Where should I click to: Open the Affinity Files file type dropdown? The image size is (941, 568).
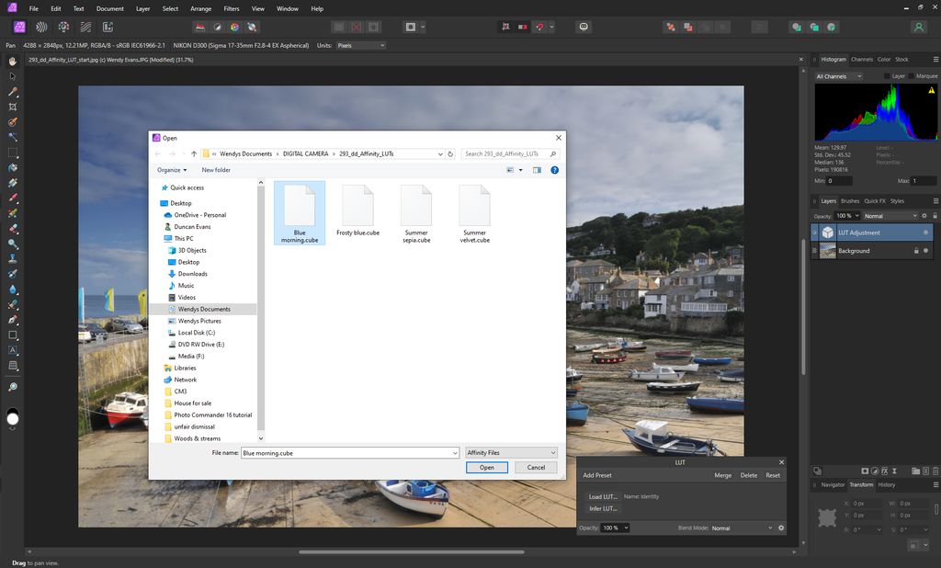pyautogui.click(x=511, y=452)
